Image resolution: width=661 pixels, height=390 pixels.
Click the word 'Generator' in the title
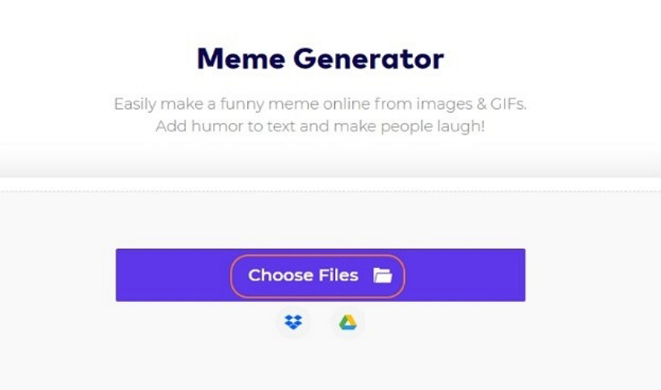369,58
